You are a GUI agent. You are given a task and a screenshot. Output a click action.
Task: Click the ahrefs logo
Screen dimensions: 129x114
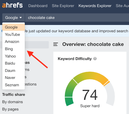(x=12, y=5)
